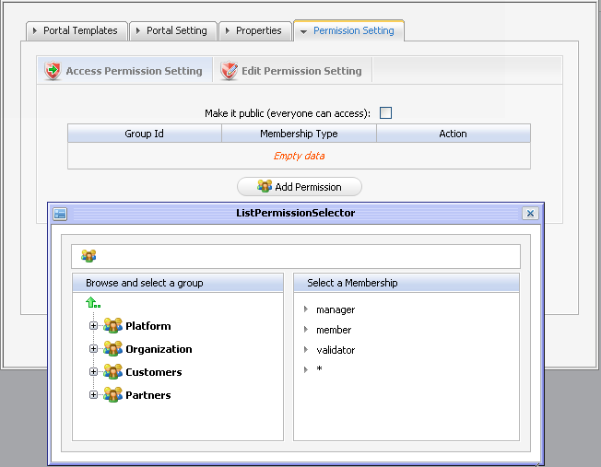Screen dimensions: 601x467
Task: Click the Partners group icon
Action: [x=112, y=395]
